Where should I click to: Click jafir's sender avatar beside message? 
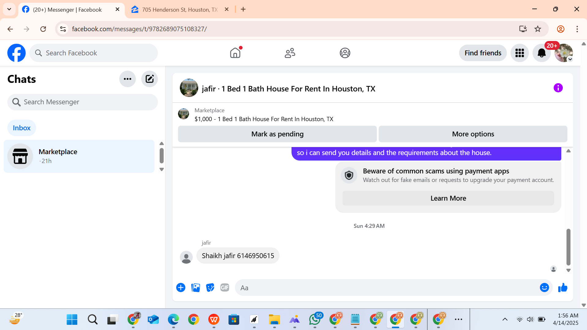(186, 257)
